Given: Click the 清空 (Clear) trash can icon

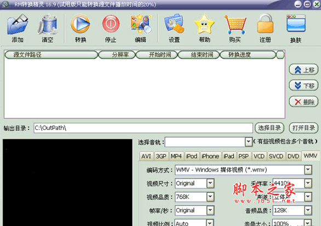Looking at the screenshot, I should click(x=48, y=24).
